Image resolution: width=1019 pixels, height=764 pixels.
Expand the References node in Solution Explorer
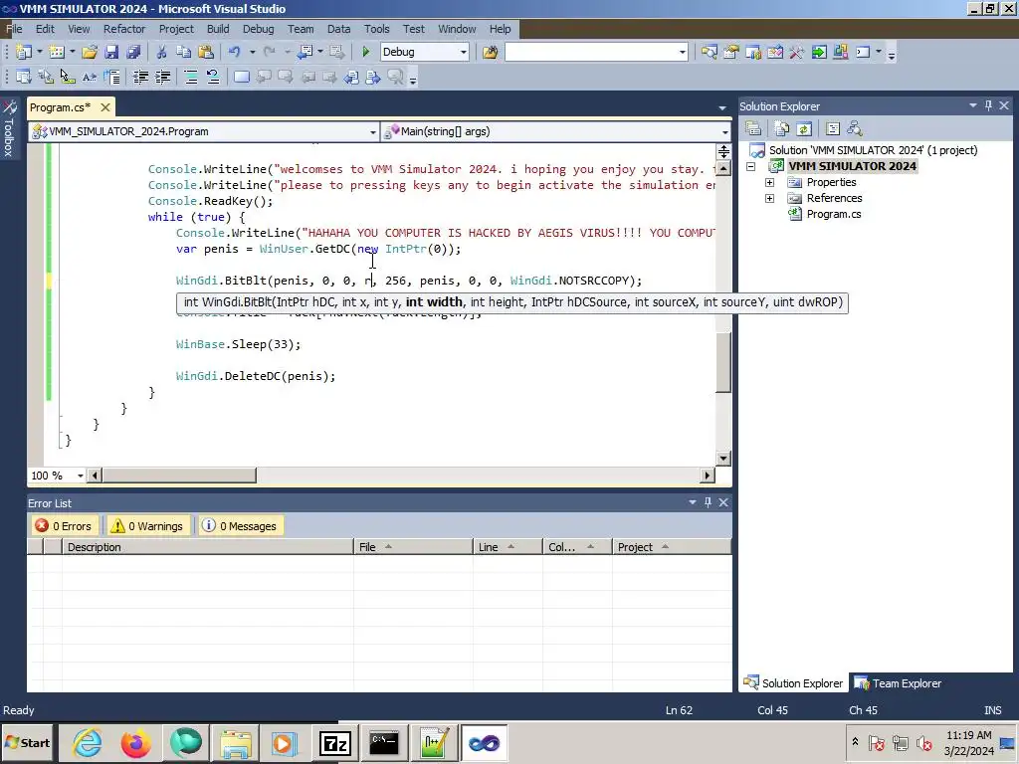(769, 198)
